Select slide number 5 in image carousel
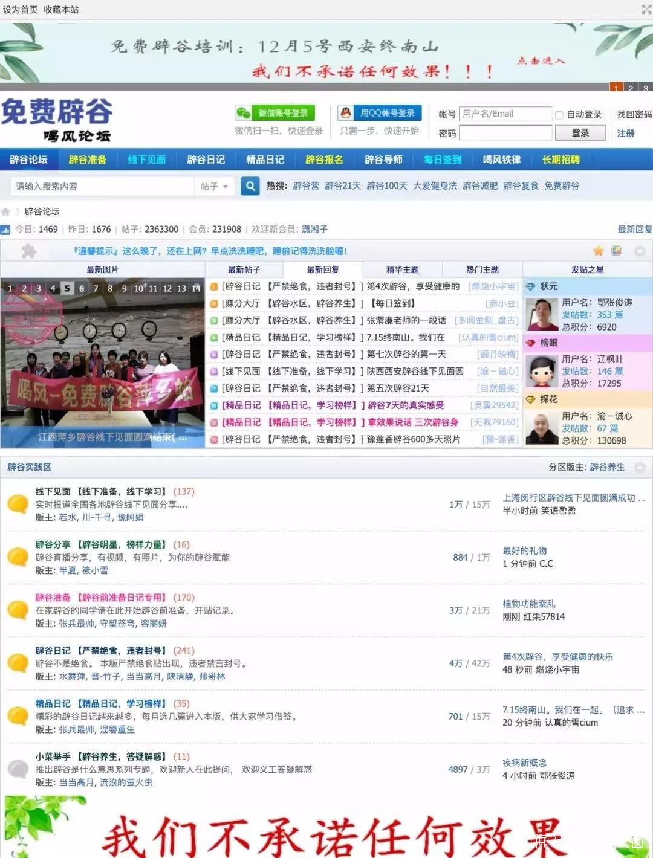The height and width of the screenshot is (858, 653). 67,289
